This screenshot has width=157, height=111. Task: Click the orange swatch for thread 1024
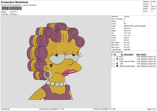point(117,57)
